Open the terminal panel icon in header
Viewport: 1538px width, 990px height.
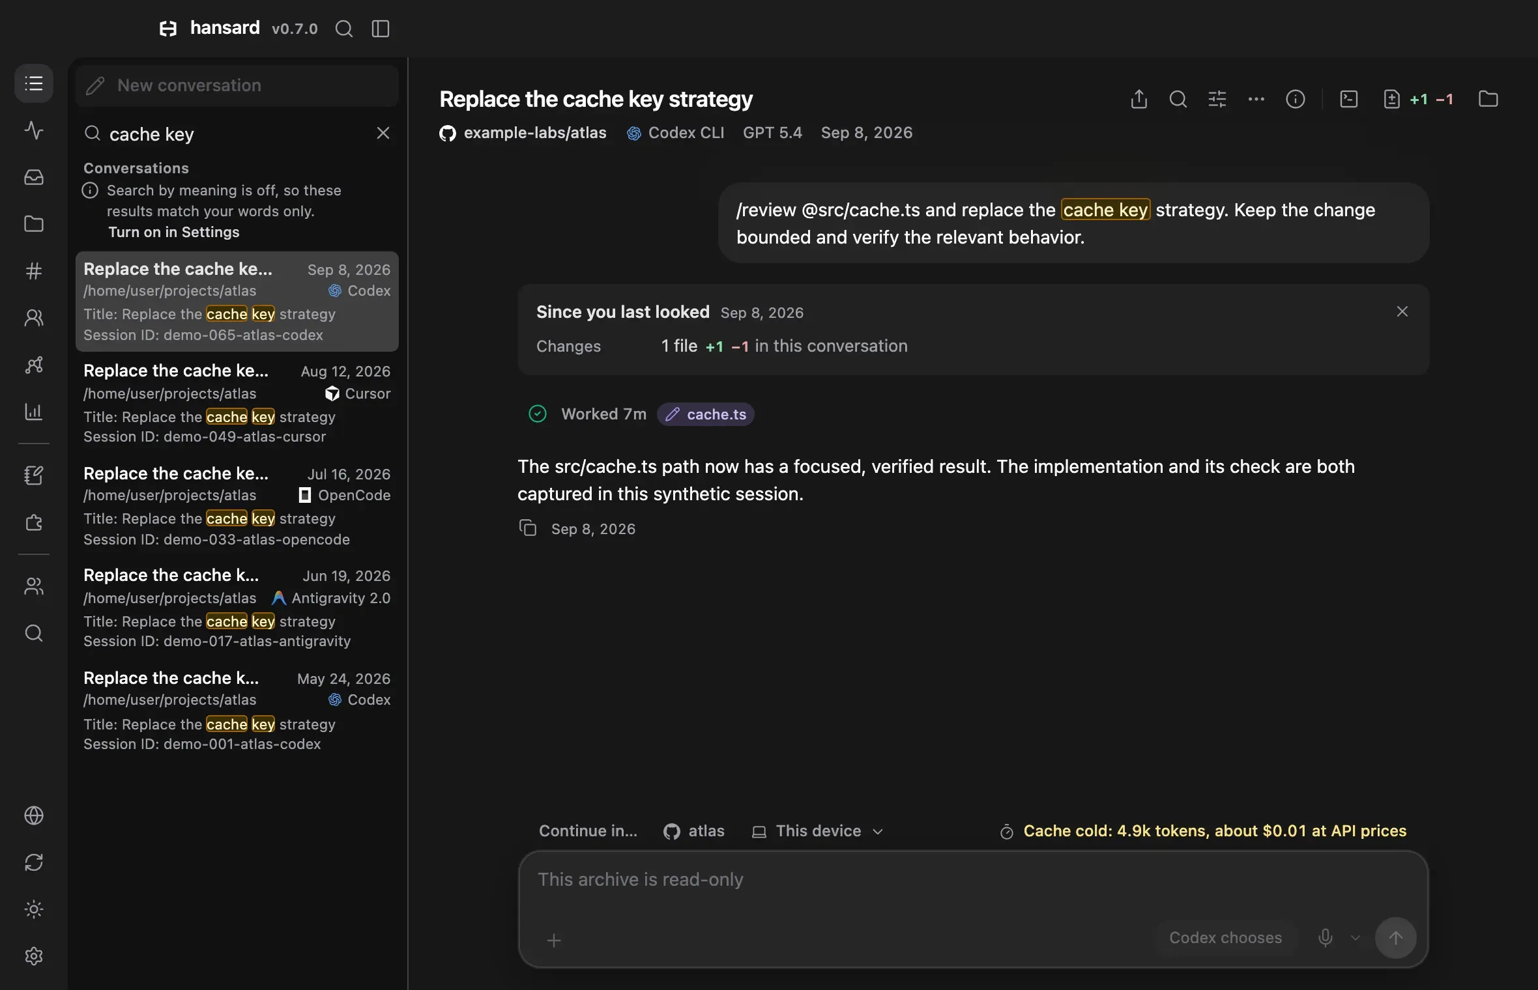(x=1349, y=99)
